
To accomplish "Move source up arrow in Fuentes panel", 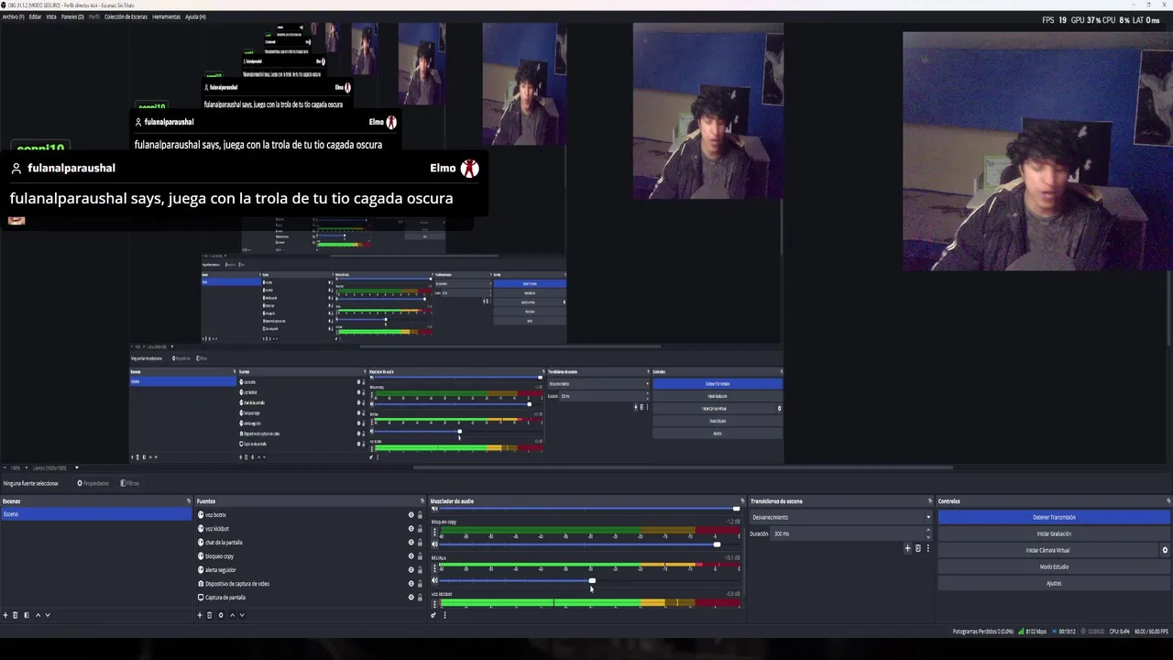I will (x=231, y=615).
